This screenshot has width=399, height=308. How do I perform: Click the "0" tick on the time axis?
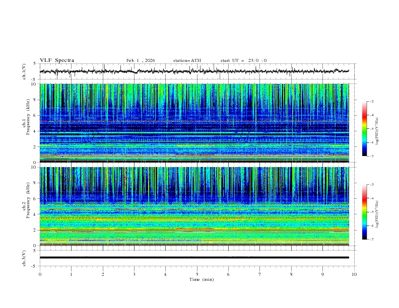[40, 274]
